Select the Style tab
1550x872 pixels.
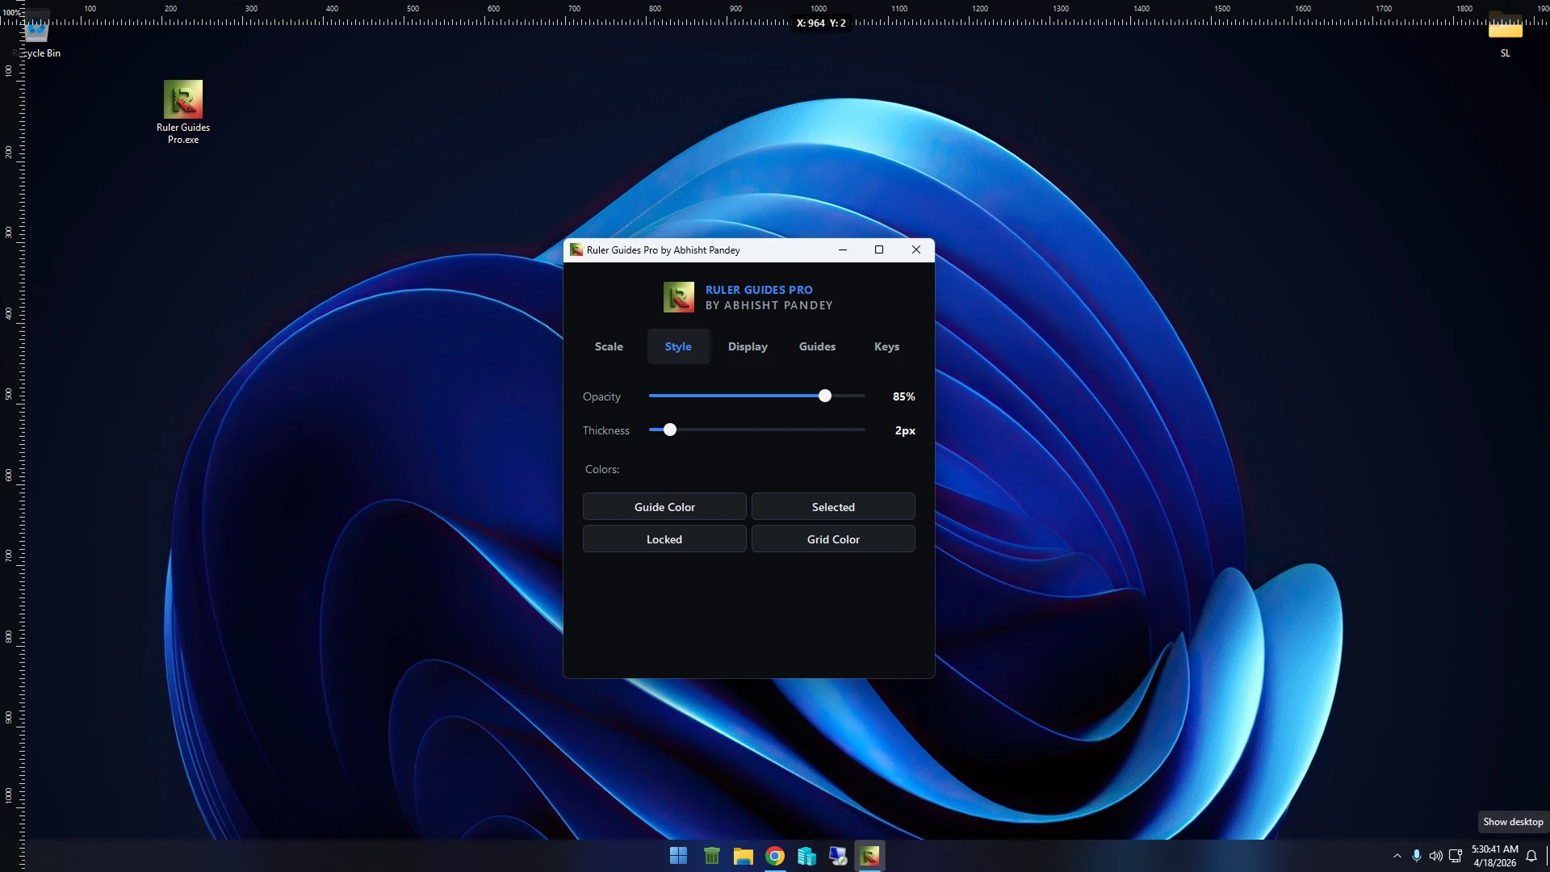[x=678, y=346]
